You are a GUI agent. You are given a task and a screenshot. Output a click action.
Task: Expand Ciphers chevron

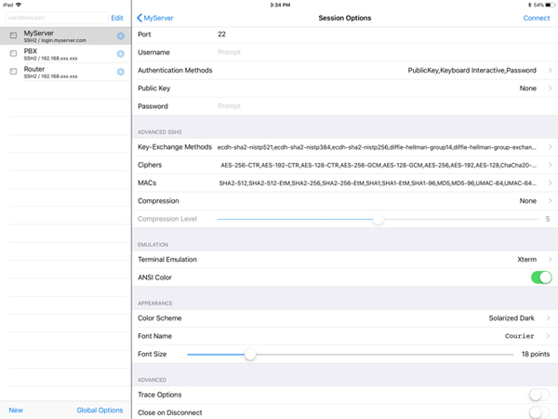(x=551, y=165)
